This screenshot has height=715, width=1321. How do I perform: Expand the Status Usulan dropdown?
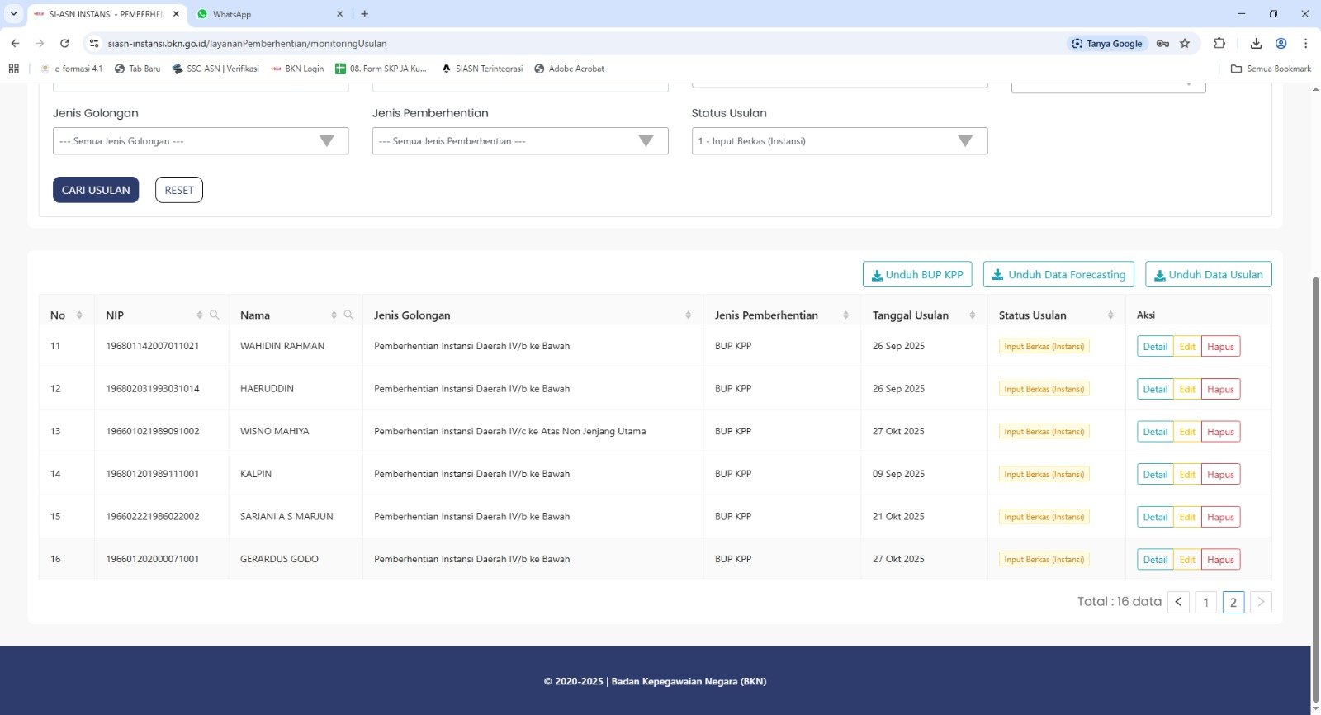(839, 141)
